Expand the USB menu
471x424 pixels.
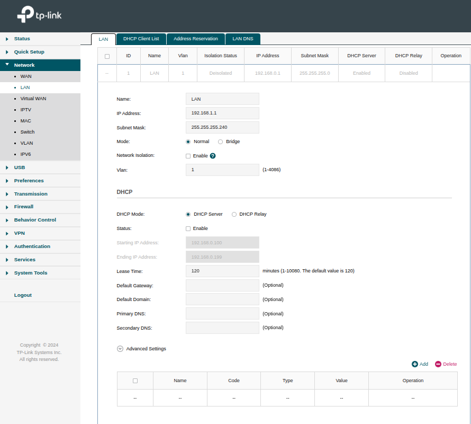pyautogui.click(x=40, y=167)
